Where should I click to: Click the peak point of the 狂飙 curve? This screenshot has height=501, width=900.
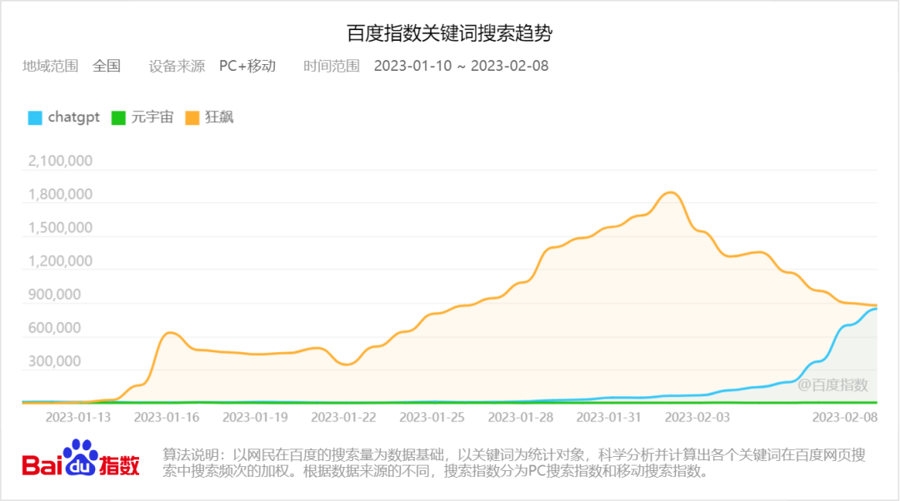[x=669, y=193]
